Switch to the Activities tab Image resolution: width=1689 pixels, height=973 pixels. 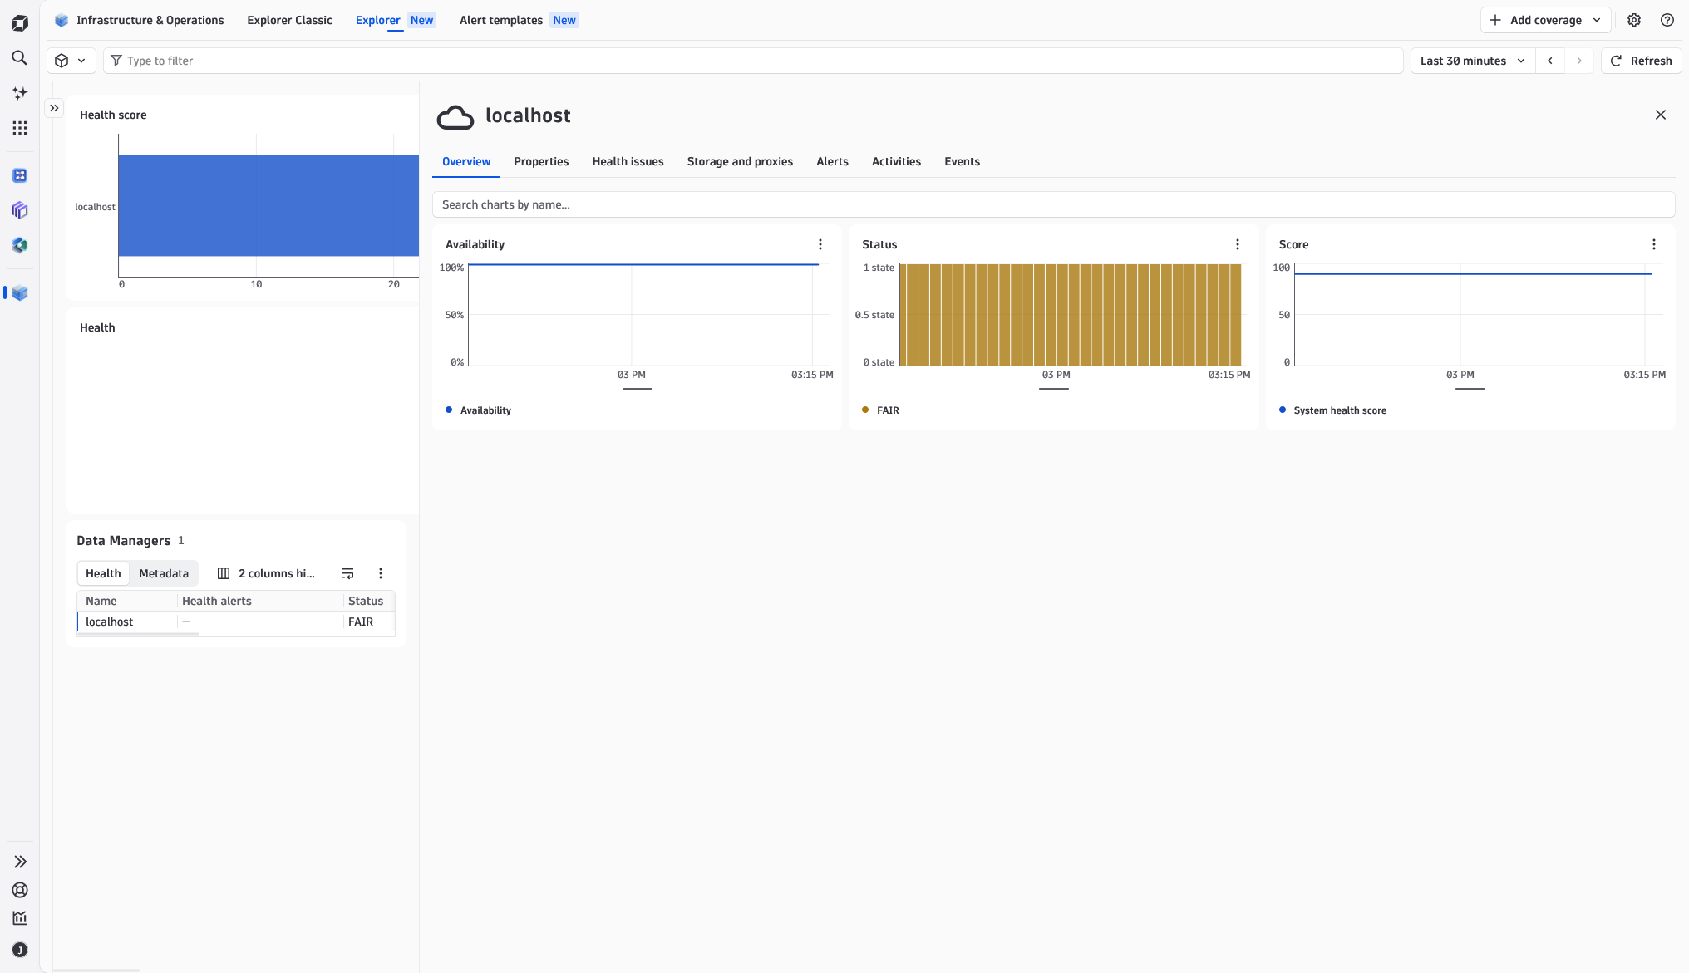(896, 161)
